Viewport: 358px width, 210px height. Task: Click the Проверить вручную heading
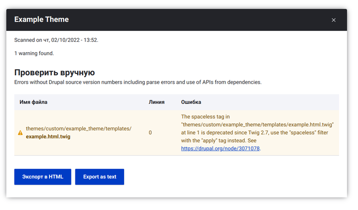coord(54,73)
